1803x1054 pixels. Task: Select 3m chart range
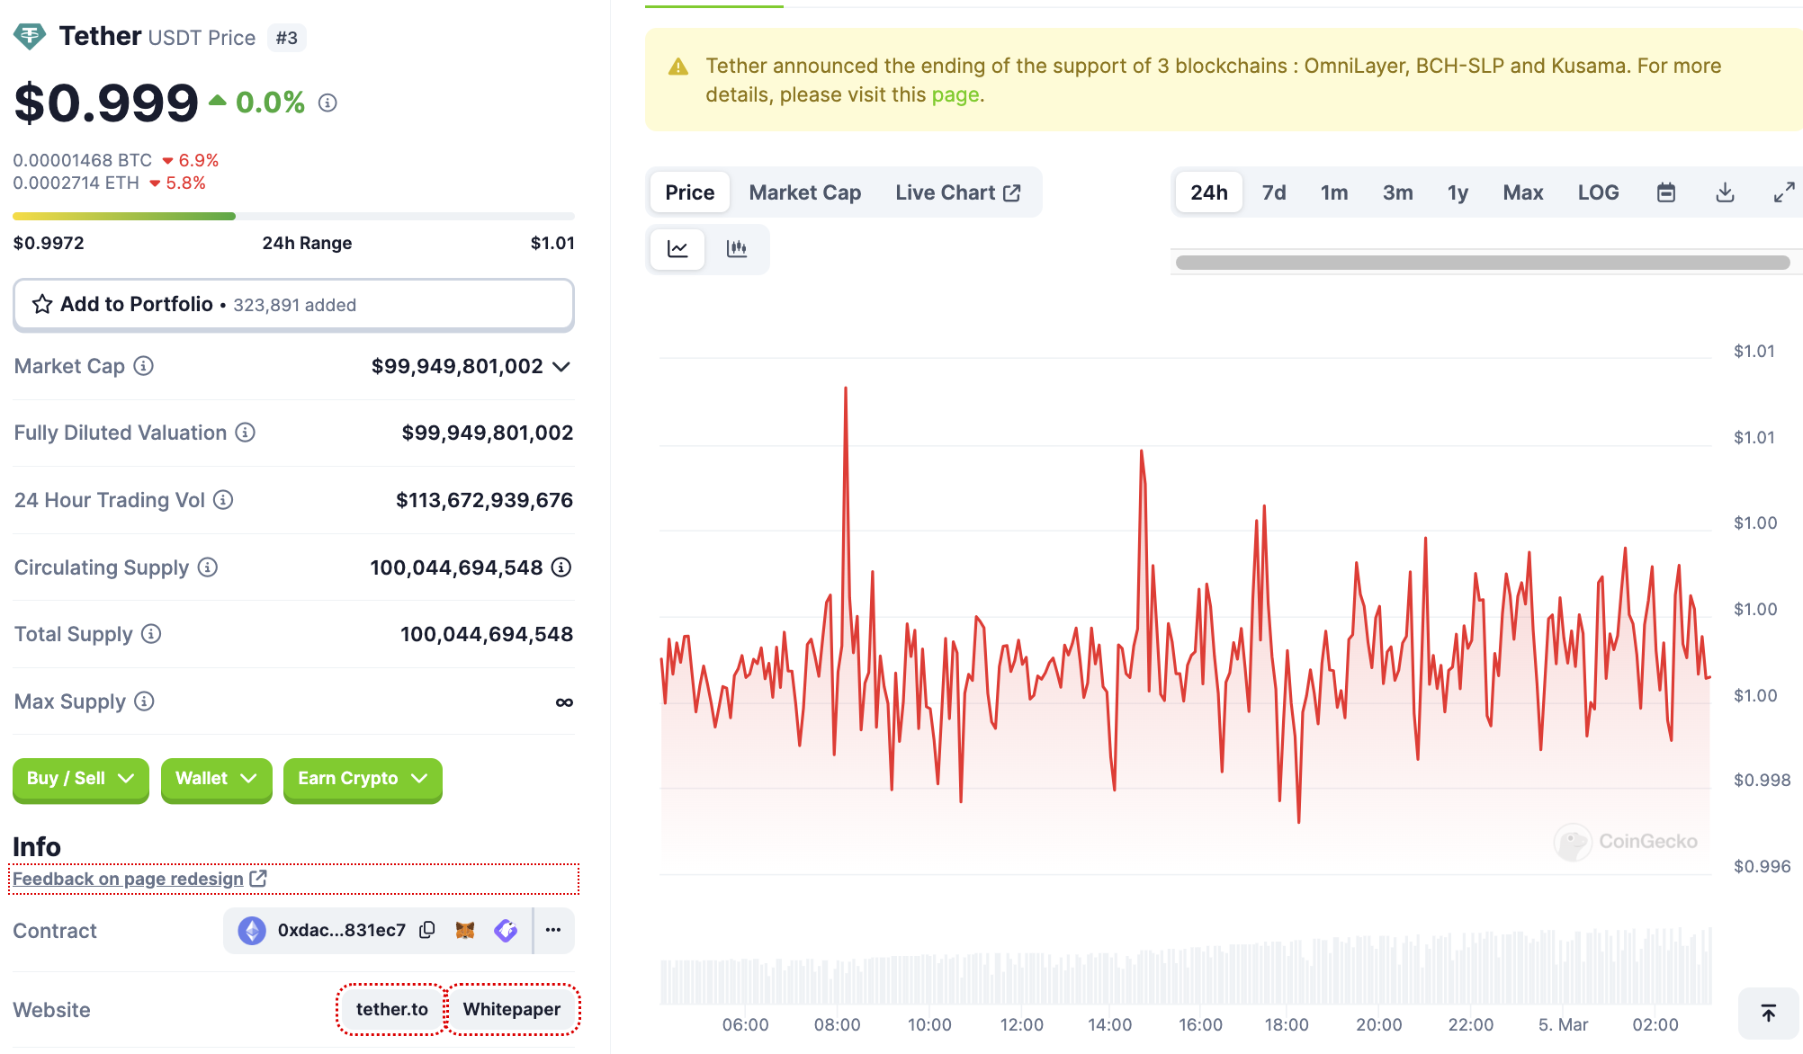point(1397,192)
